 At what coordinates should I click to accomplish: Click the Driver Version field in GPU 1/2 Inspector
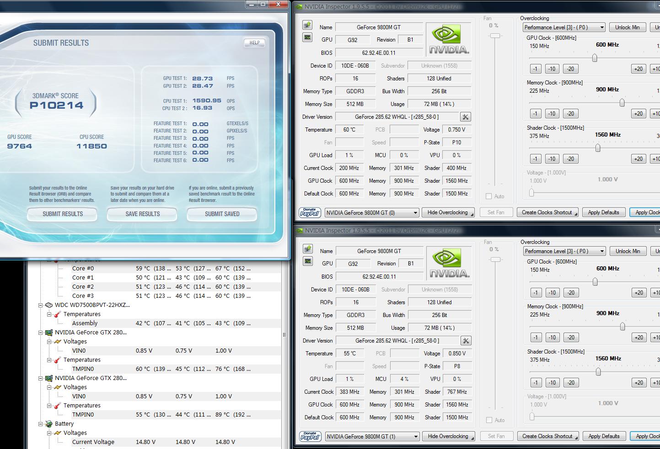(397, 117)
